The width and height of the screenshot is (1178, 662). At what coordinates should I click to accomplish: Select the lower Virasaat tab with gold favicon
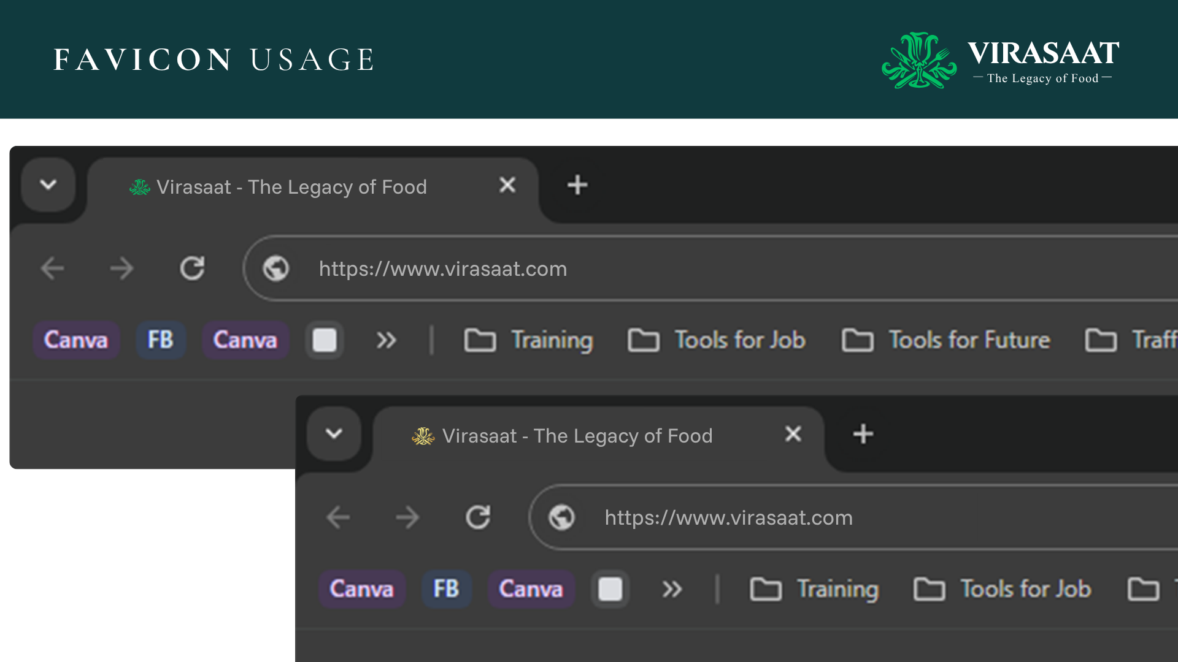tap(577, 436)
